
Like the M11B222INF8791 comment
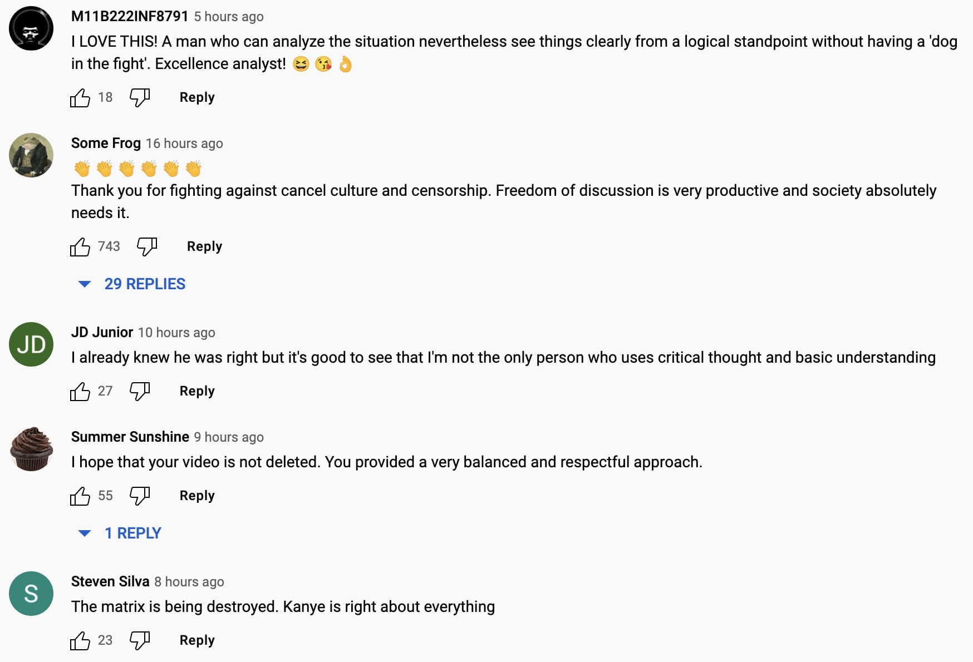tap(80, 98)
